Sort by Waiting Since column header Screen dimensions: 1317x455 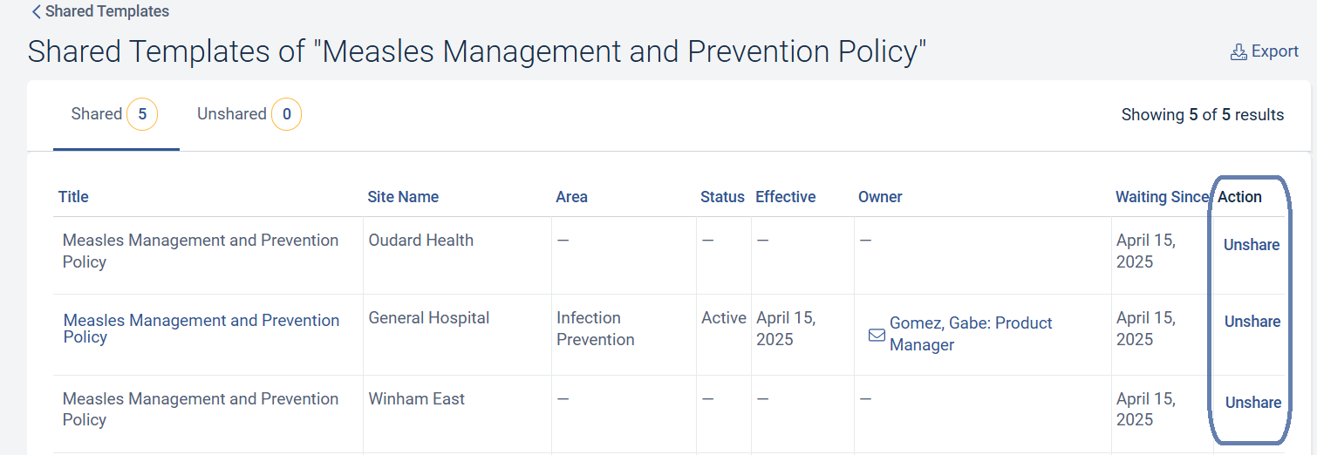(1161, 197)
